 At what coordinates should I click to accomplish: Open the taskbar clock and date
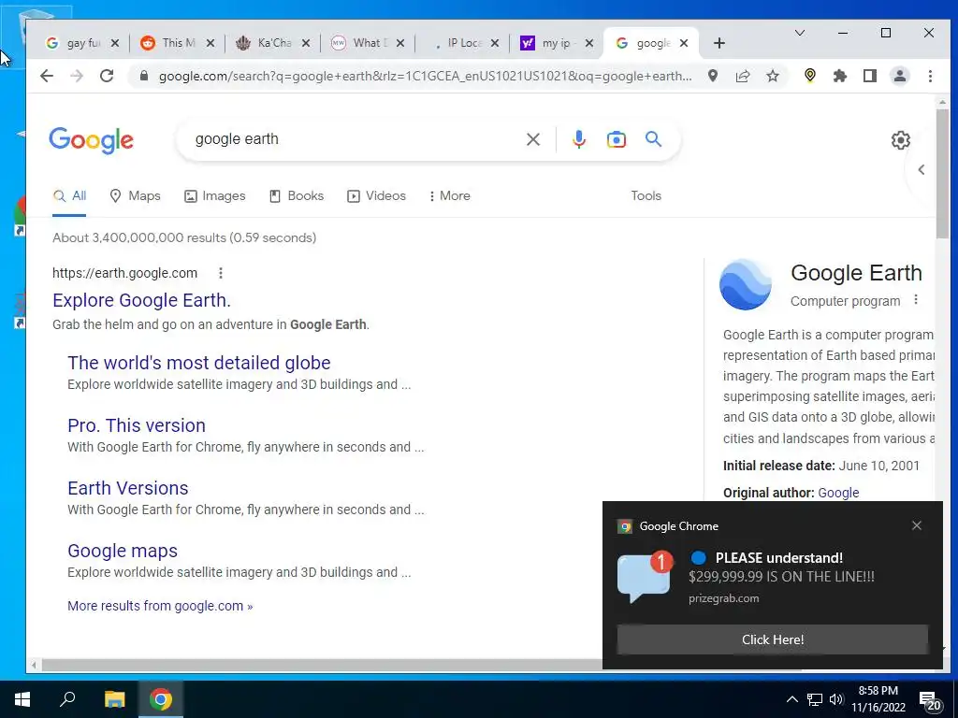pyautogui.click(x=878, y=699)
